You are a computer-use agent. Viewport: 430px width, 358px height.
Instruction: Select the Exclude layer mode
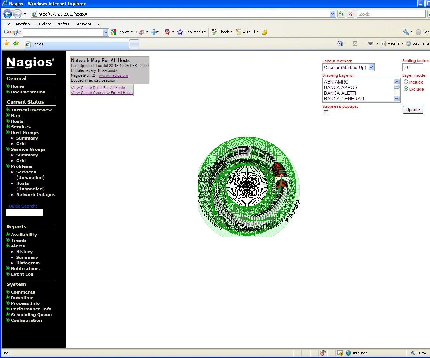[406, 89]
